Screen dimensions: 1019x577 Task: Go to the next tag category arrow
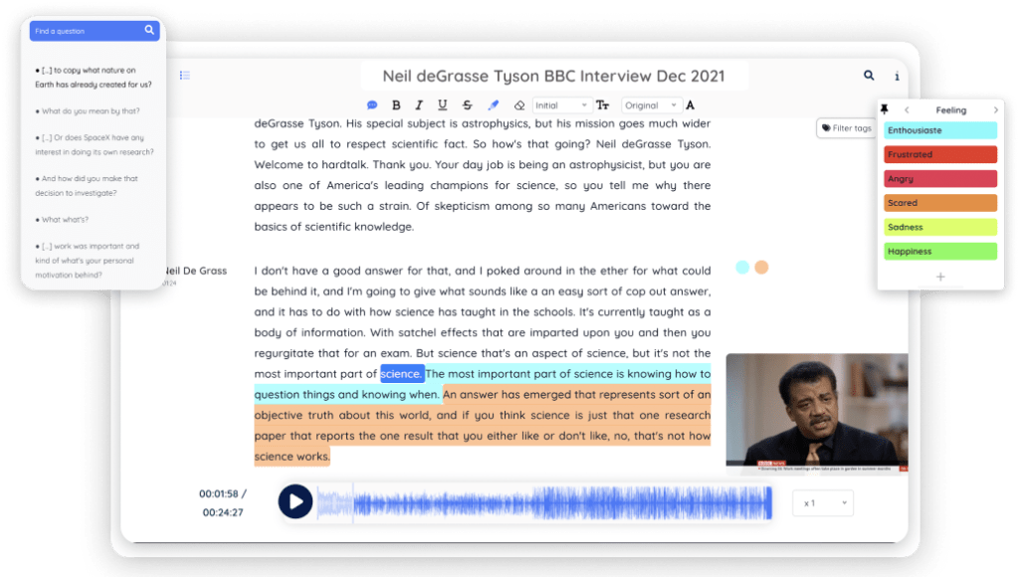click(x=995, y=109)
